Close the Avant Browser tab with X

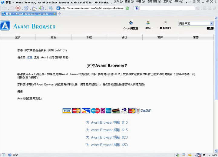point(54,14)
